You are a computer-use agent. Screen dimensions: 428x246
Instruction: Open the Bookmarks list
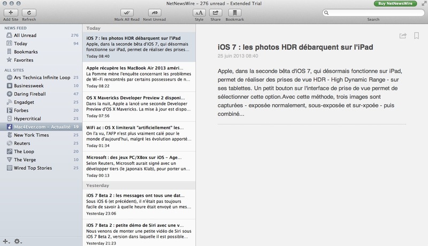[41, 52]
